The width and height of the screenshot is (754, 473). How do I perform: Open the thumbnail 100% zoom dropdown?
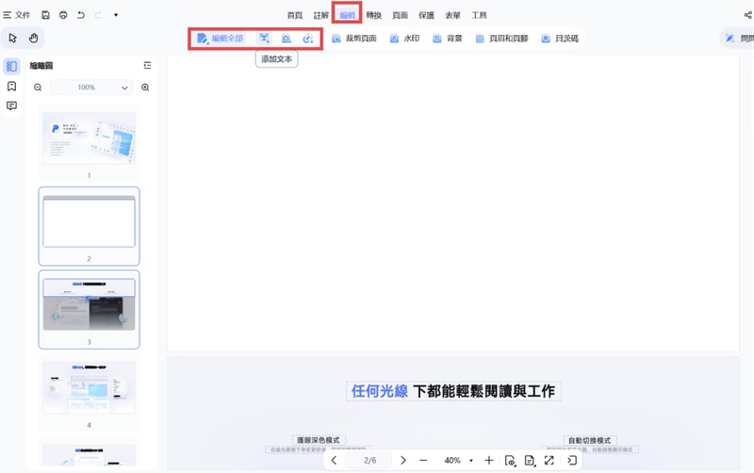pos(91,87)
